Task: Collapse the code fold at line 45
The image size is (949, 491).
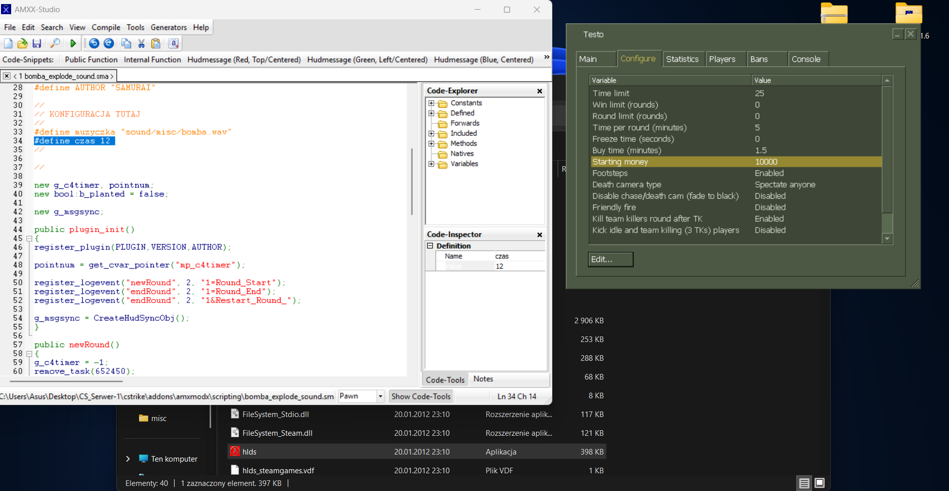Action: point(29,239)
